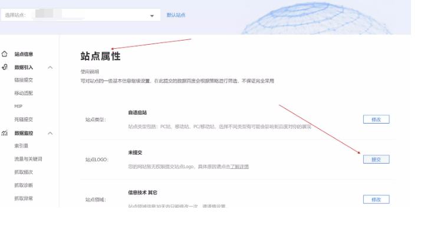Open 移动适配 sidebar item
434x233 pixels.
[24, 93]
